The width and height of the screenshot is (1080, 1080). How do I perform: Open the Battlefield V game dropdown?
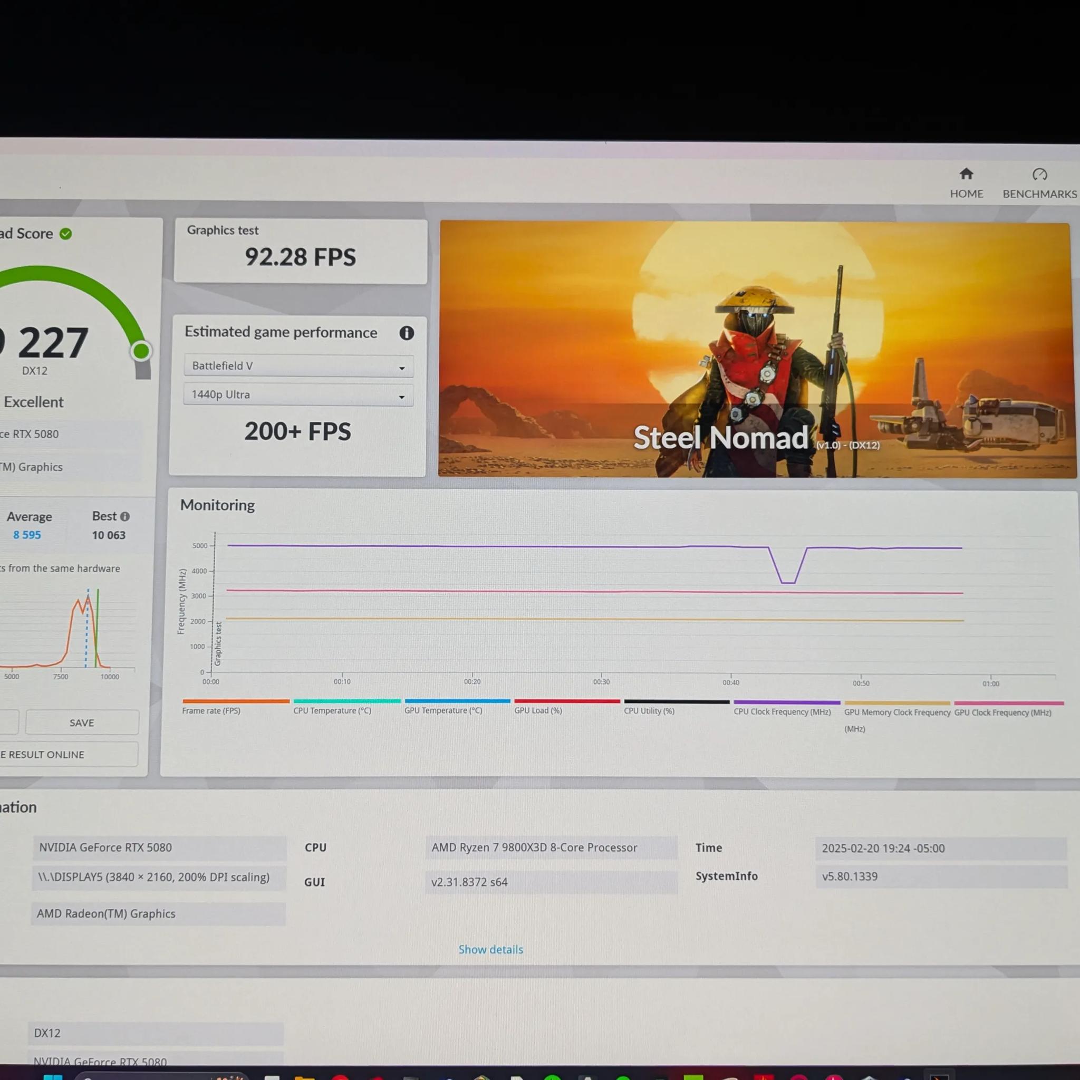[x=298, y=365]
